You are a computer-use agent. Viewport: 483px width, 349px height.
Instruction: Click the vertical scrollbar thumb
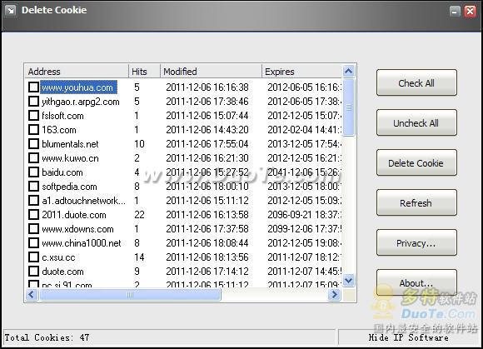348,107
